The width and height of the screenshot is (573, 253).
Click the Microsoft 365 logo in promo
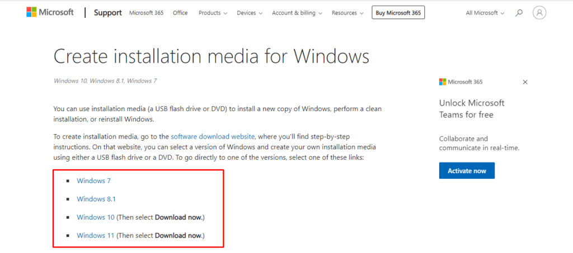(x=461, y=82)
